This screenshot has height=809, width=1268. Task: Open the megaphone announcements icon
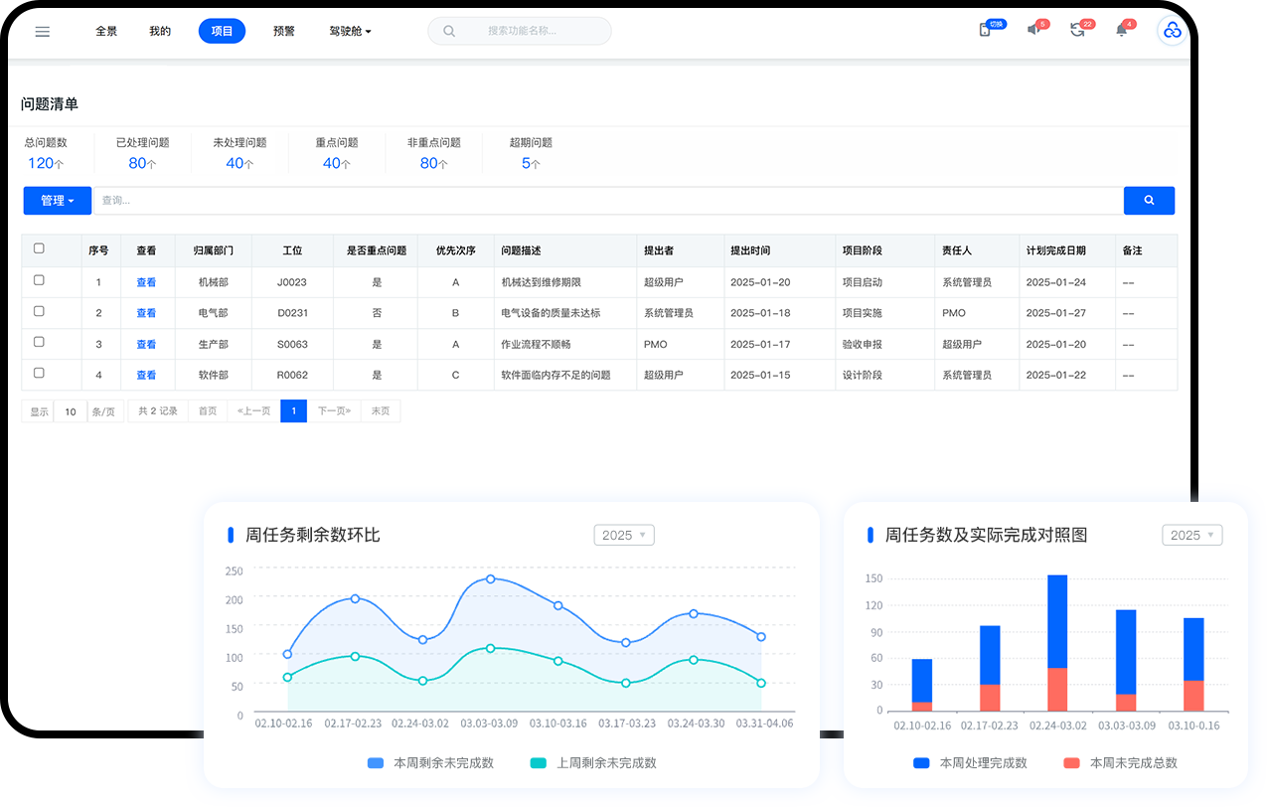click(x=1033, y=30)
